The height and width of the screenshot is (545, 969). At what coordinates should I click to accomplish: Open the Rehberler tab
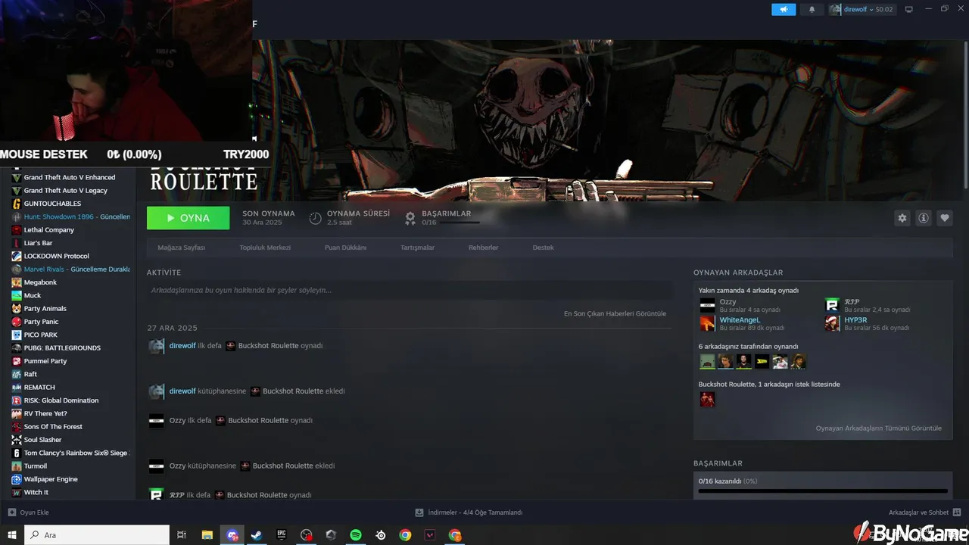(x=483, y=248)
